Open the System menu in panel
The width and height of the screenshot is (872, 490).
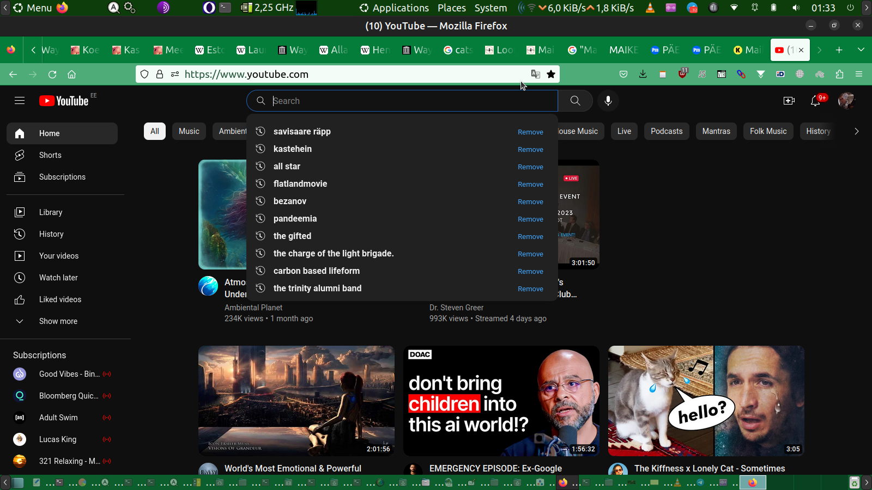tap(491, 8)
